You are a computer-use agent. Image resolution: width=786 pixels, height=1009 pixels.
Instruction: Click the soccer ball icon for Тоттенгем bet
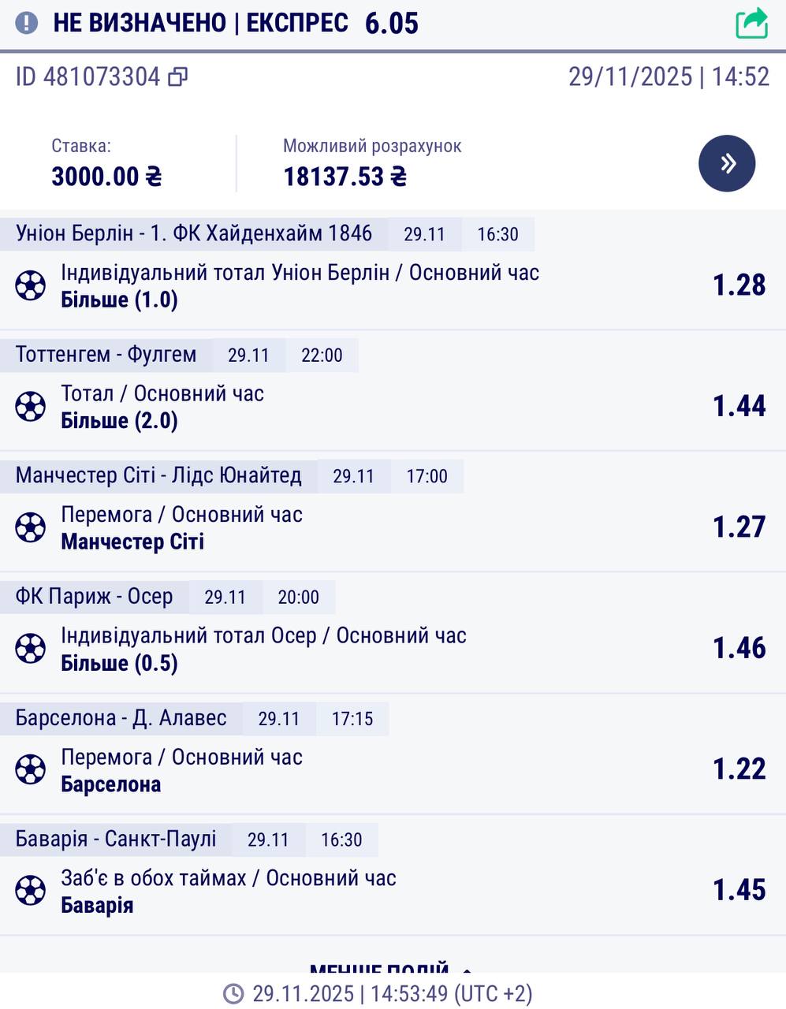(x=31, y=407)
